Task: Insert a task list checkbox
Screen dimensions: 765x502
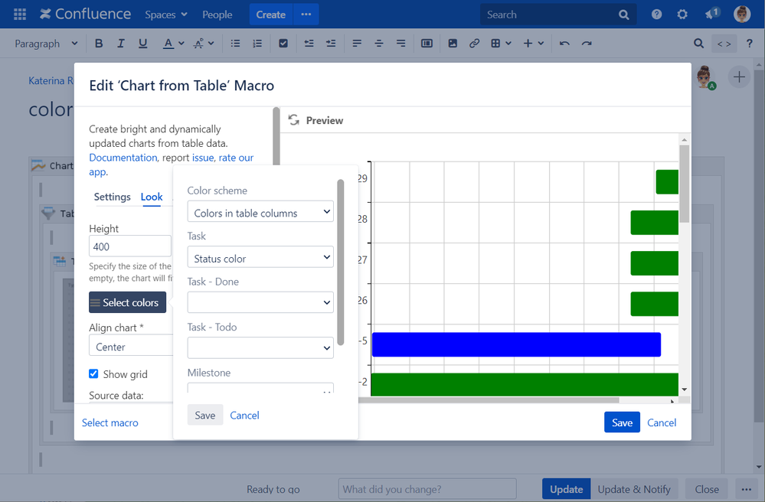Action: pos(283,44)
